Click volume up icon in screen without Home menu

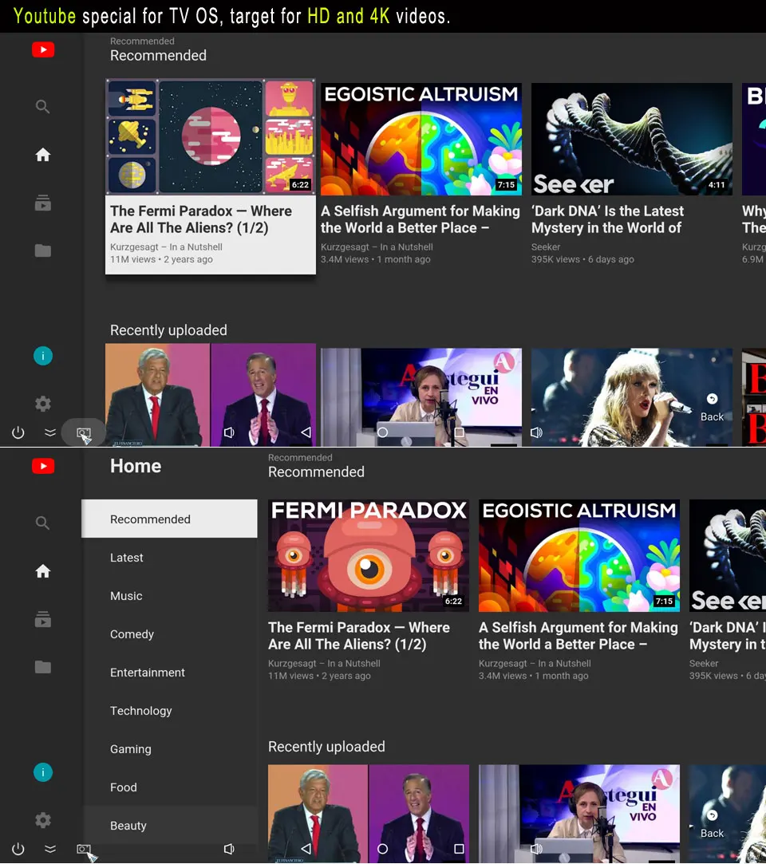pos(535,432)
